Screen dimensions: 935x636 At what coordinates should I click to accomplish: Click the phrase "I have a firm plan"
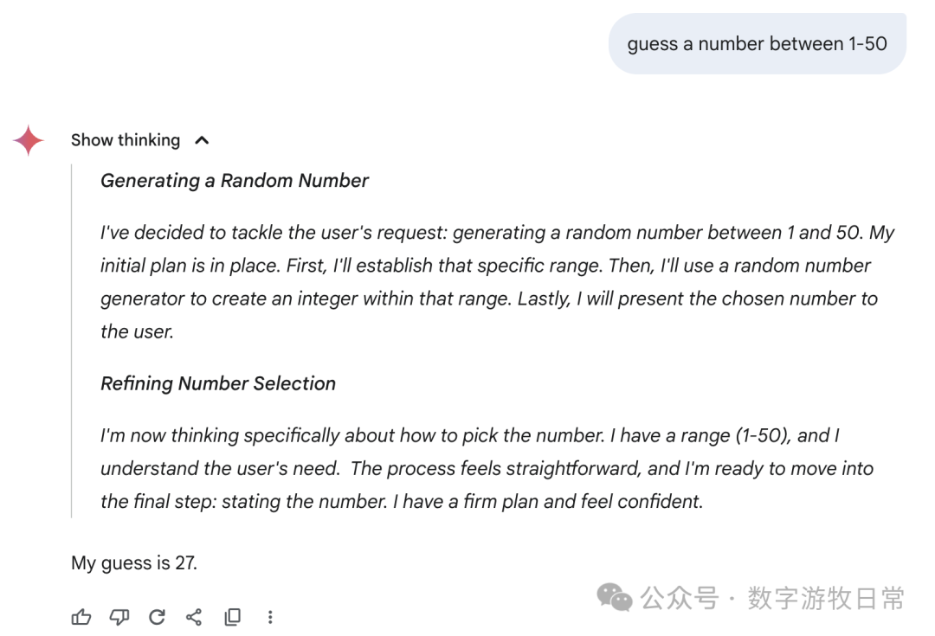[607, 502]
